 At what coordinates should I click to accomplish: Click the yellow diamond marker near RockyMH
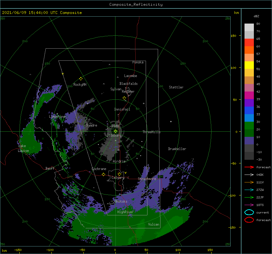(x=81, y=79)
